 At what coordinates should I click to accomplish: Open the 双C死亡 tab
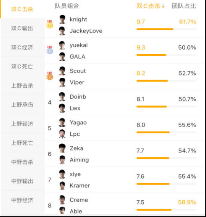(22, 66)
